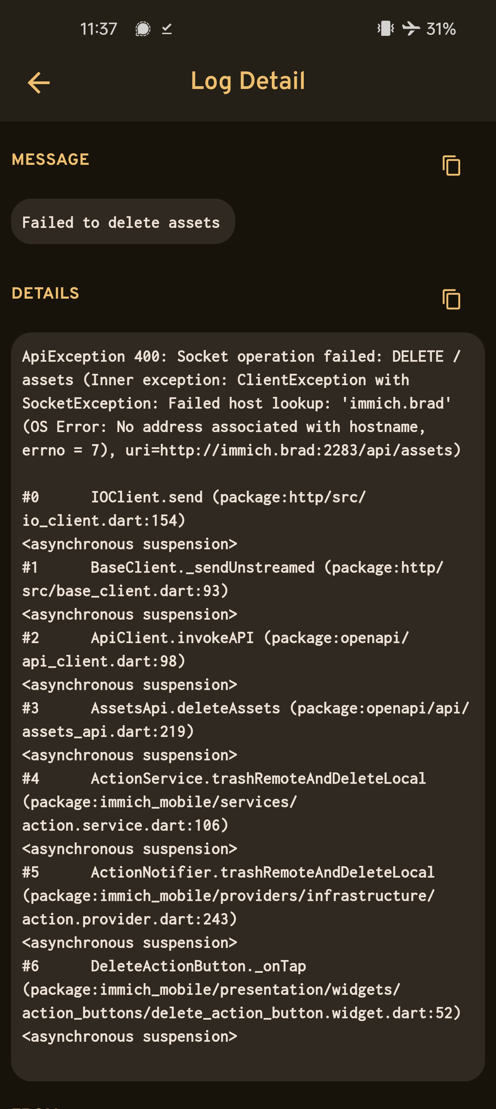Tap the DETAILS section heading
The height and width of the screenshot is (1109, 496).
45,293
